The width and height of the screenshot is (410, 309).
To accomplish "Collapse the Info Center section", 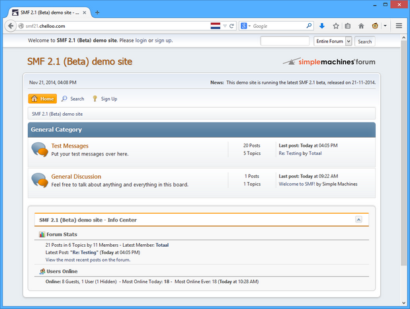I will click(358, 220).
